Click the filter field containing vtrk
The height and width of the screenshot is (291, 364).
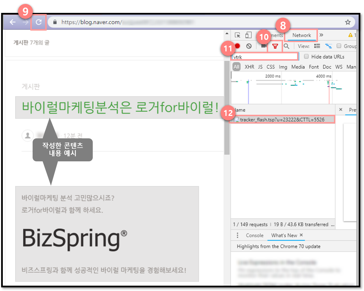click(x=265, y=57)
